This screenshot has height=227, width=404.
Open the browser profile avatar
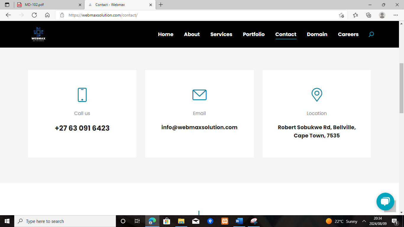pos(382,15)
